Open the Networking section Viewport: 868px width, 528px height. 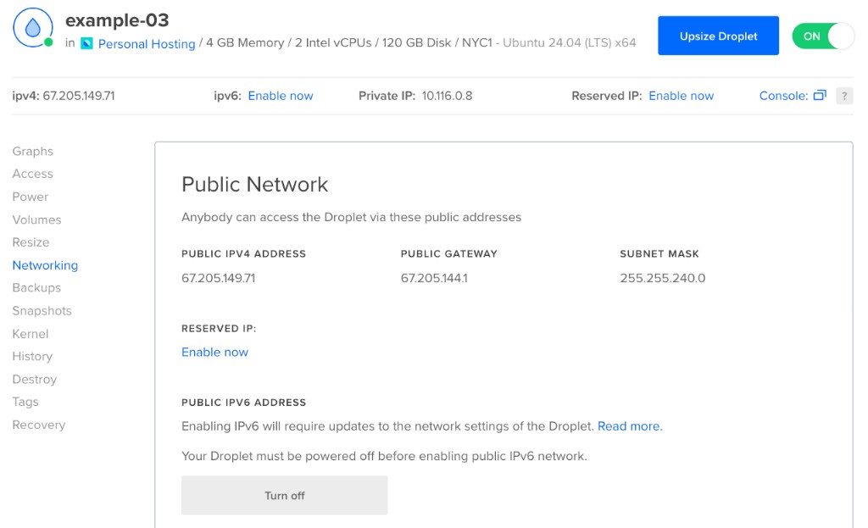(x=45, y=265)
